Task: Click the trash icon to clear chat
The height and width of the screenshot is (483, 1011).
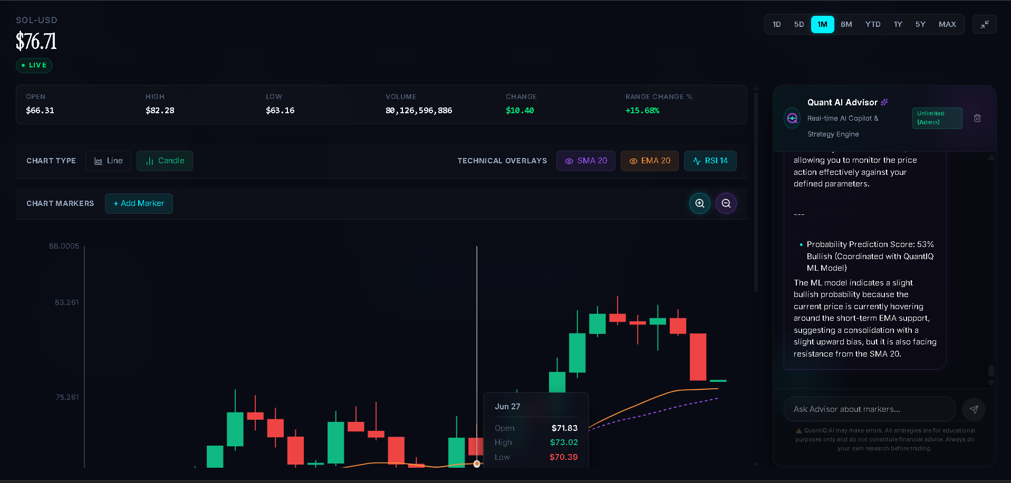Action: (977, 118)
